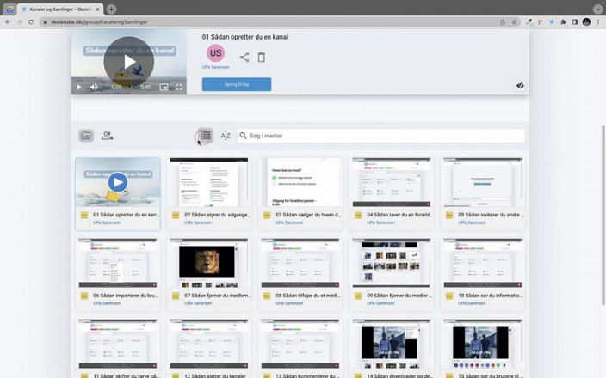Open the '06 Sådan importerer du bru...' thumbnail
This screenshot has width=606, height=378.
click(118, 263)
